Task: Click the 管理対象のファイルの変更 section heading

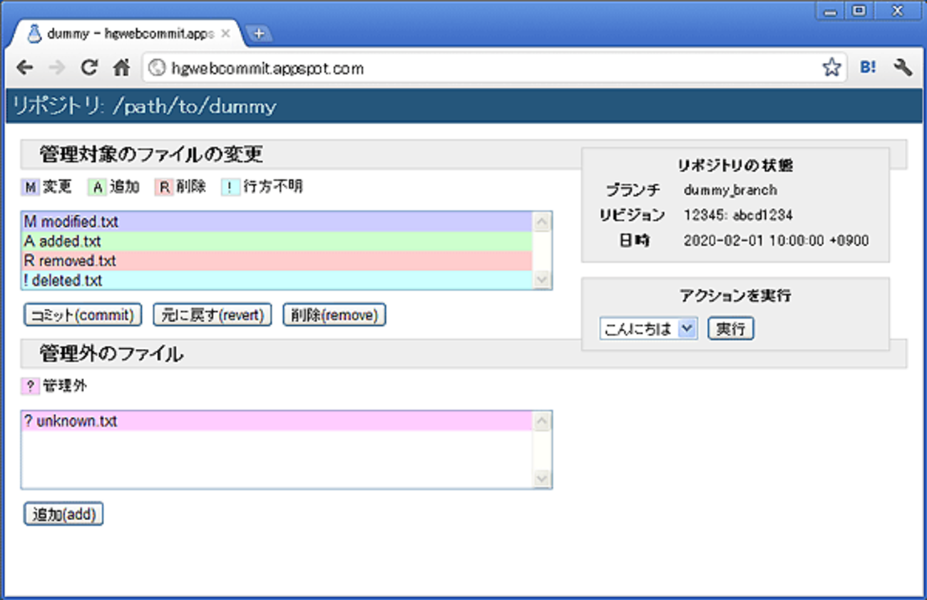Action: pyautogui.click(x=151, y=153)
